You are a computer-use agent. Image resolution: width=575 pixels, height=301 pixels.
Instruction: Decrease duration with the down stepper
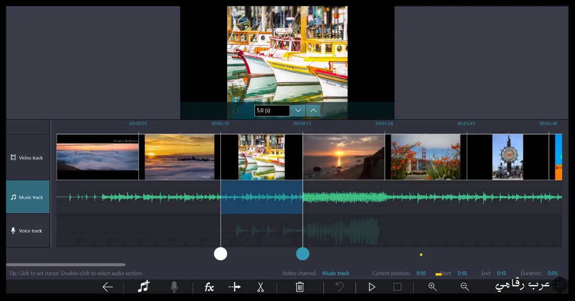point(298,110)
